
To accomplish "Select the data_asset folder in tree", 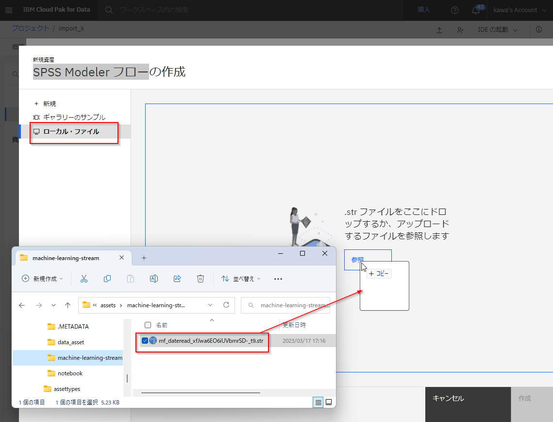I will (x=66, y=342).
